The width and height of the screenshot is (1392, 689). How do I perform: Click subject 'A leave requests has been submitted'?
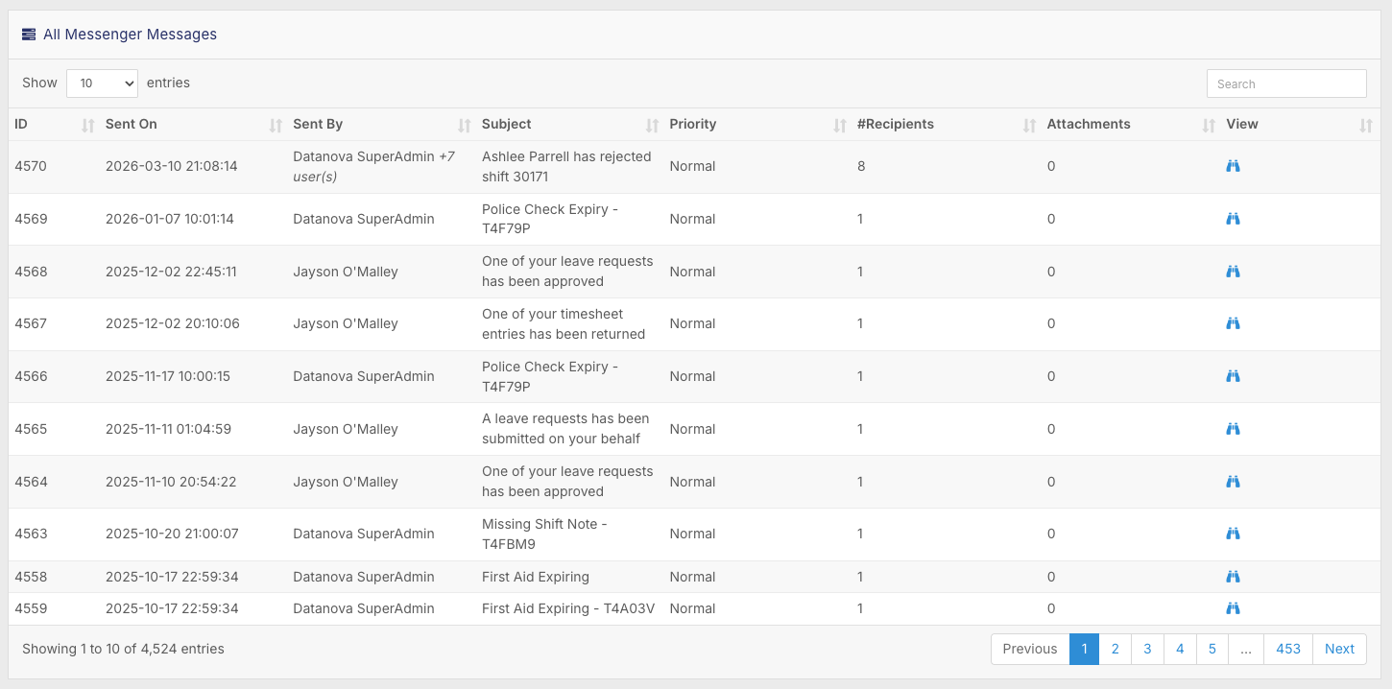coord(565,429)
